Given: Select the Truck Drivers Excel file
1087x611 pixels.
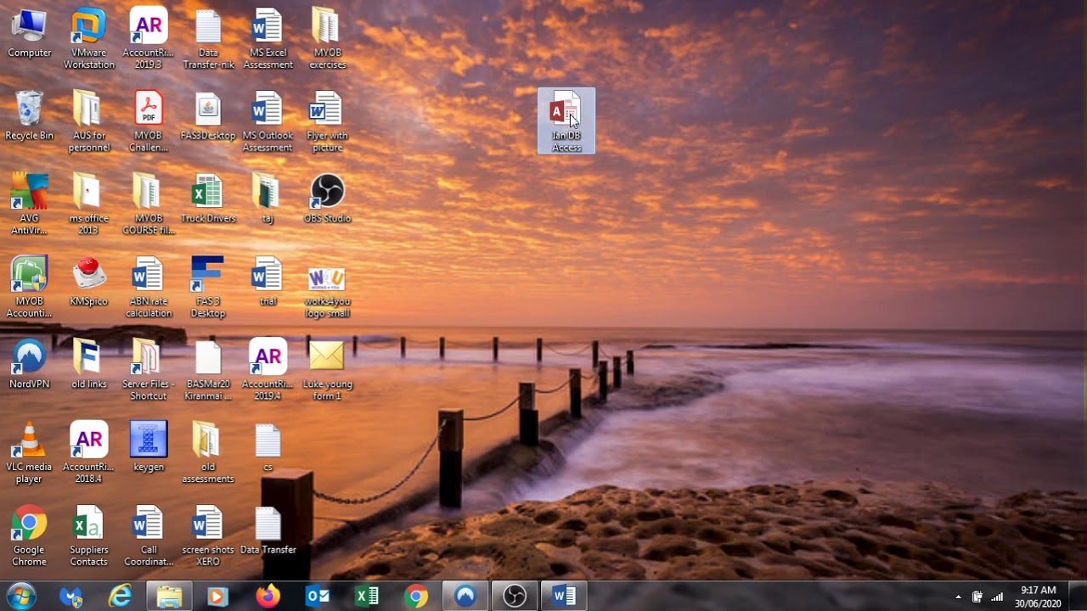Looking at the screenshot, I should click(x=208, y=199).
